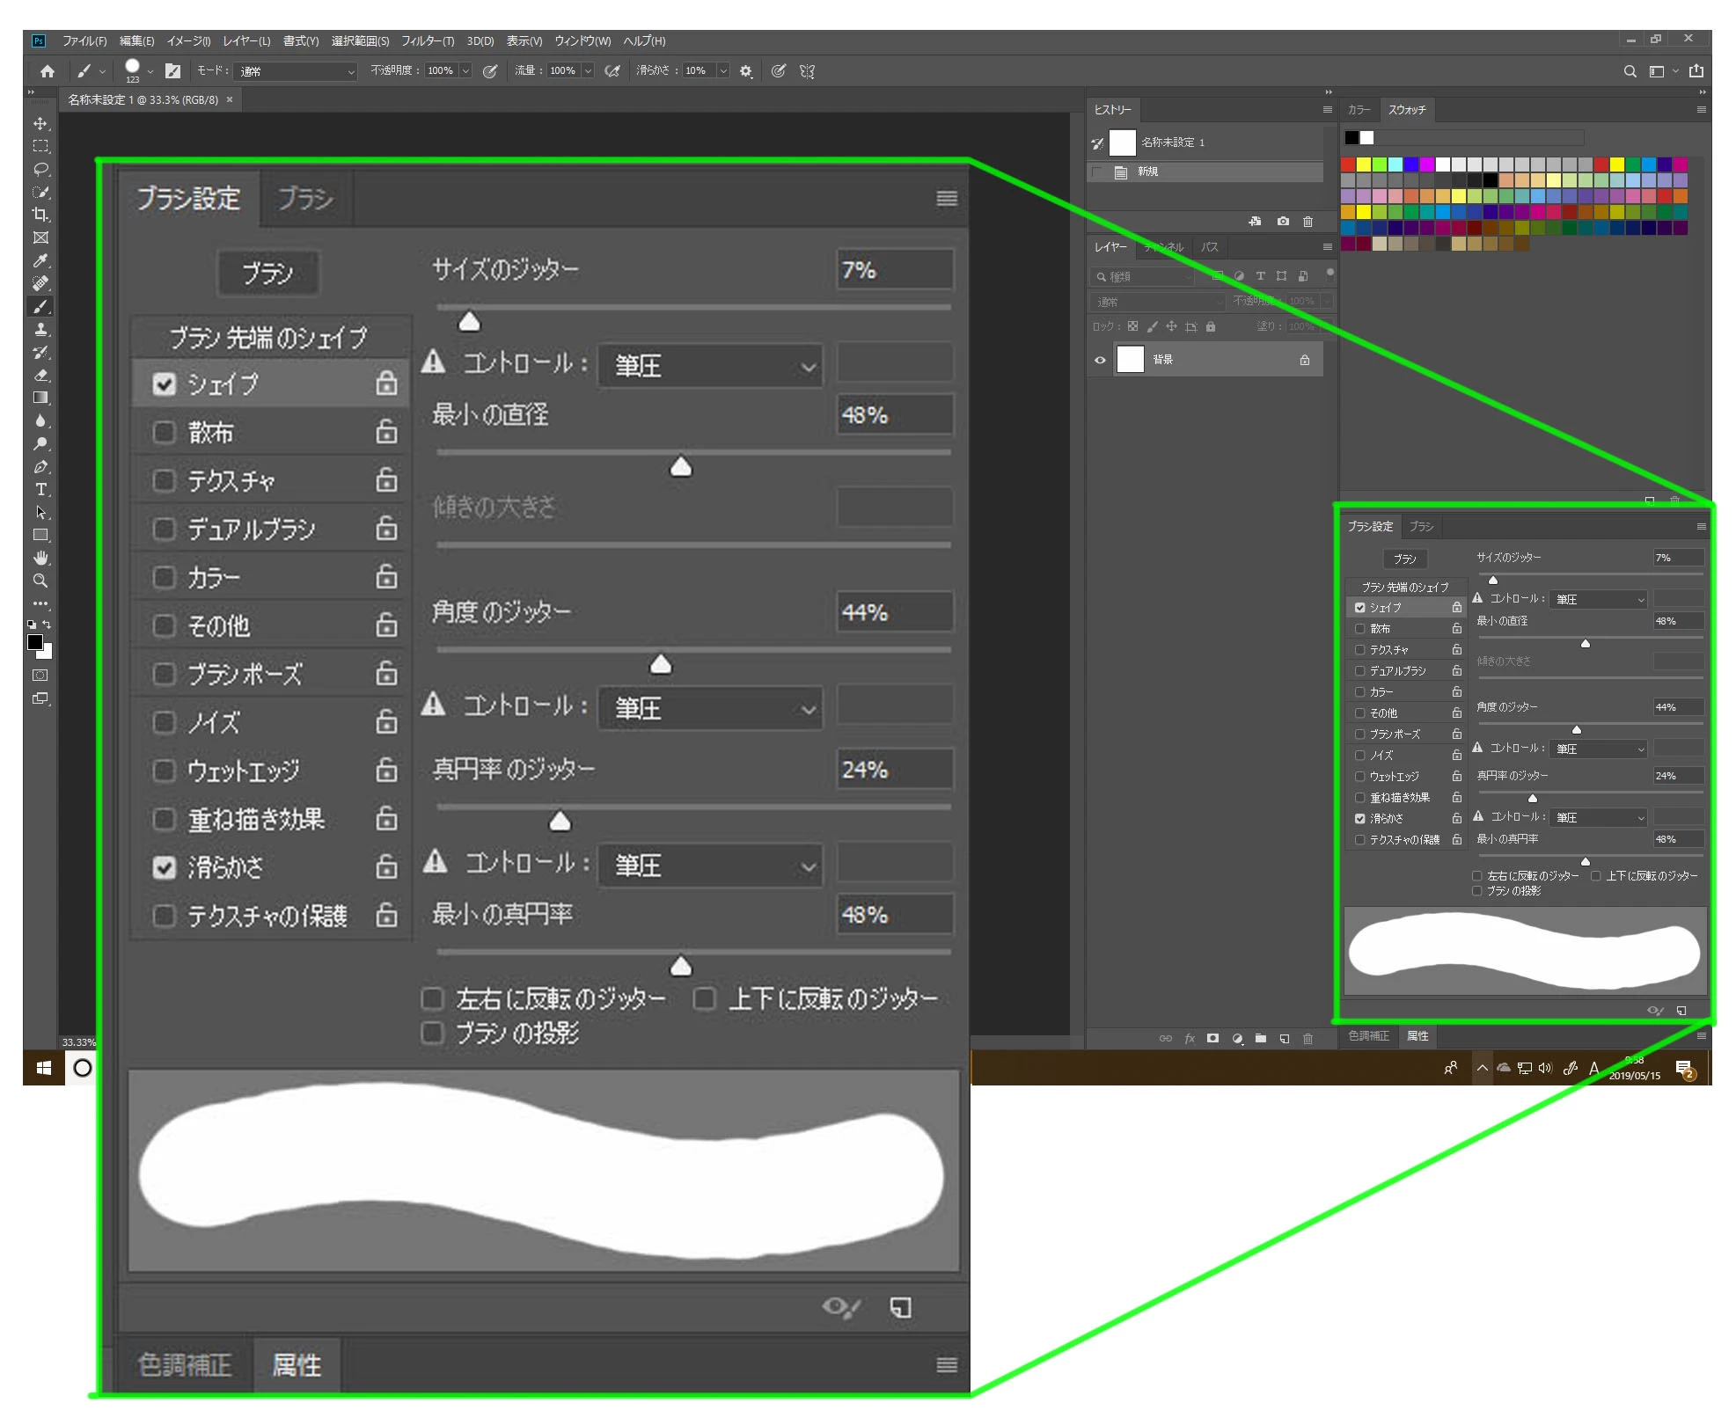Switch to the カラー panel tab
The image size is (1736, 1425).
point(1359,110)
